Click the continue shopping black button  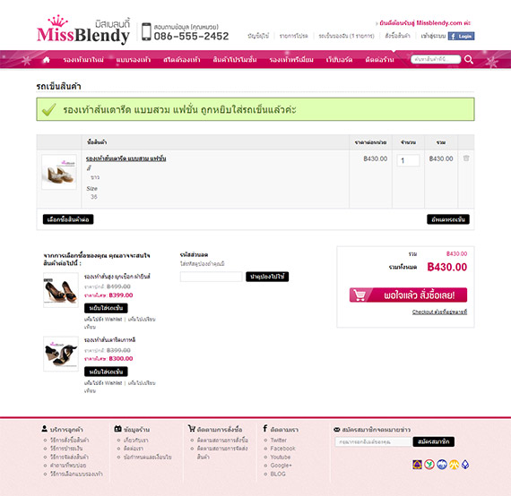point(68,219)
